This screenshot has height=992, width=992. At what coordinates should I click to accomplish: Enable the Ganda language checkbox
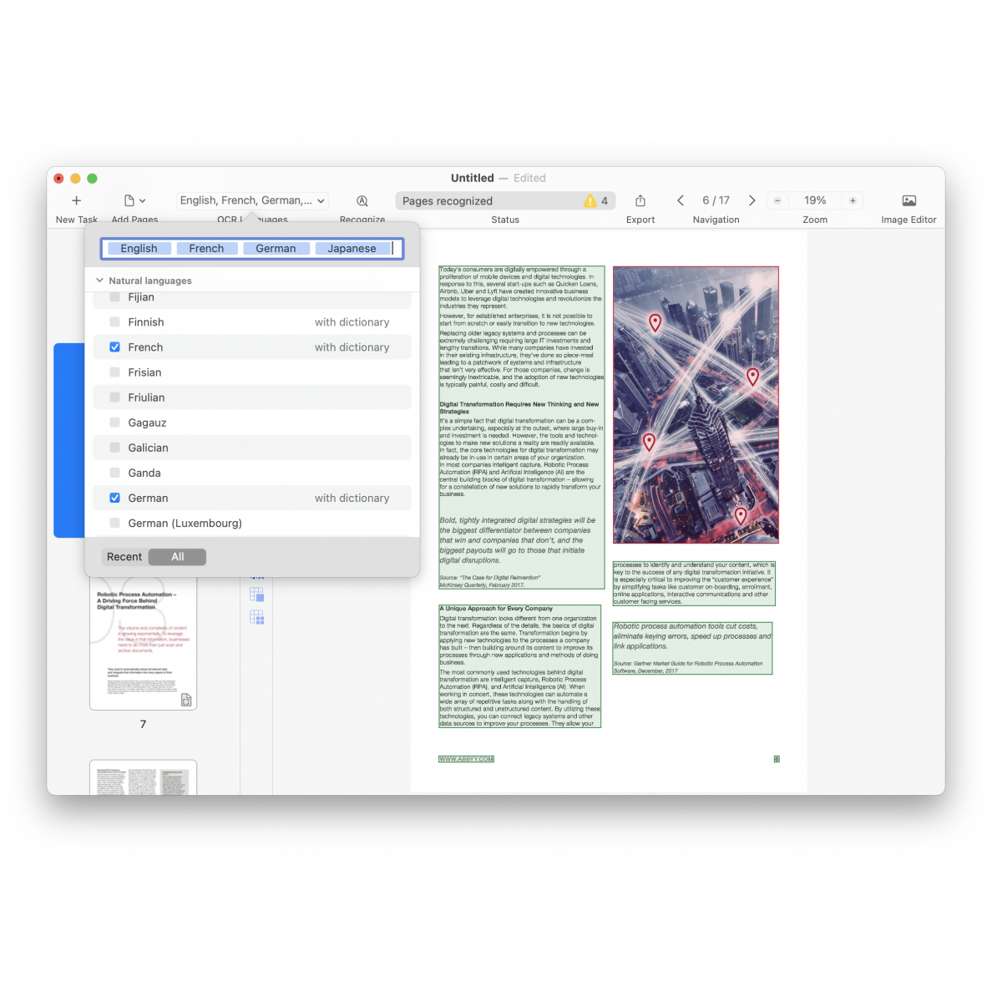[114, 473]
